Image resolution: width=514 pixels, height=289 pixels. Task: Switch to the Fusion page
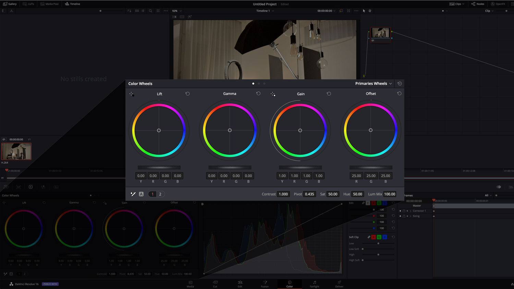(265, 284)
